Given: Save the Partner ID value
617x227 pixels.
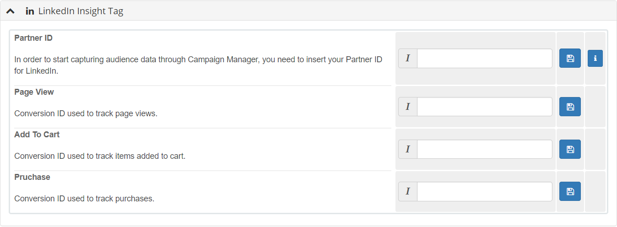Looking at the screenshot, I should pos(570,58).
